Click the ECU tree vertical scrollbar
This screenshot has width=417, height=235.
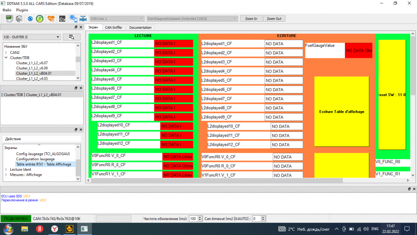78,59
